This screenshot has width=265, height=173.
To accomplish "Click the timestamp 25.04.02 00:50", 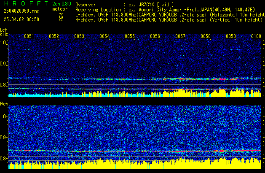I will point(21,19).
